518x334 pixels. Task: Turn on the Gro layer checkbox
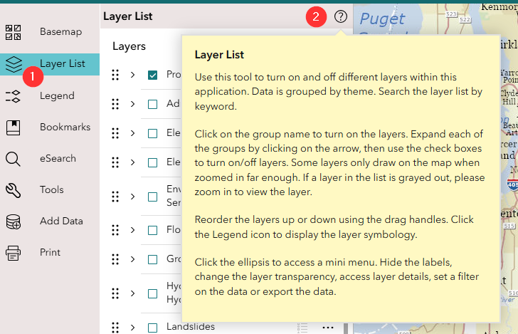pyautogui.click(x=152, y=259)
